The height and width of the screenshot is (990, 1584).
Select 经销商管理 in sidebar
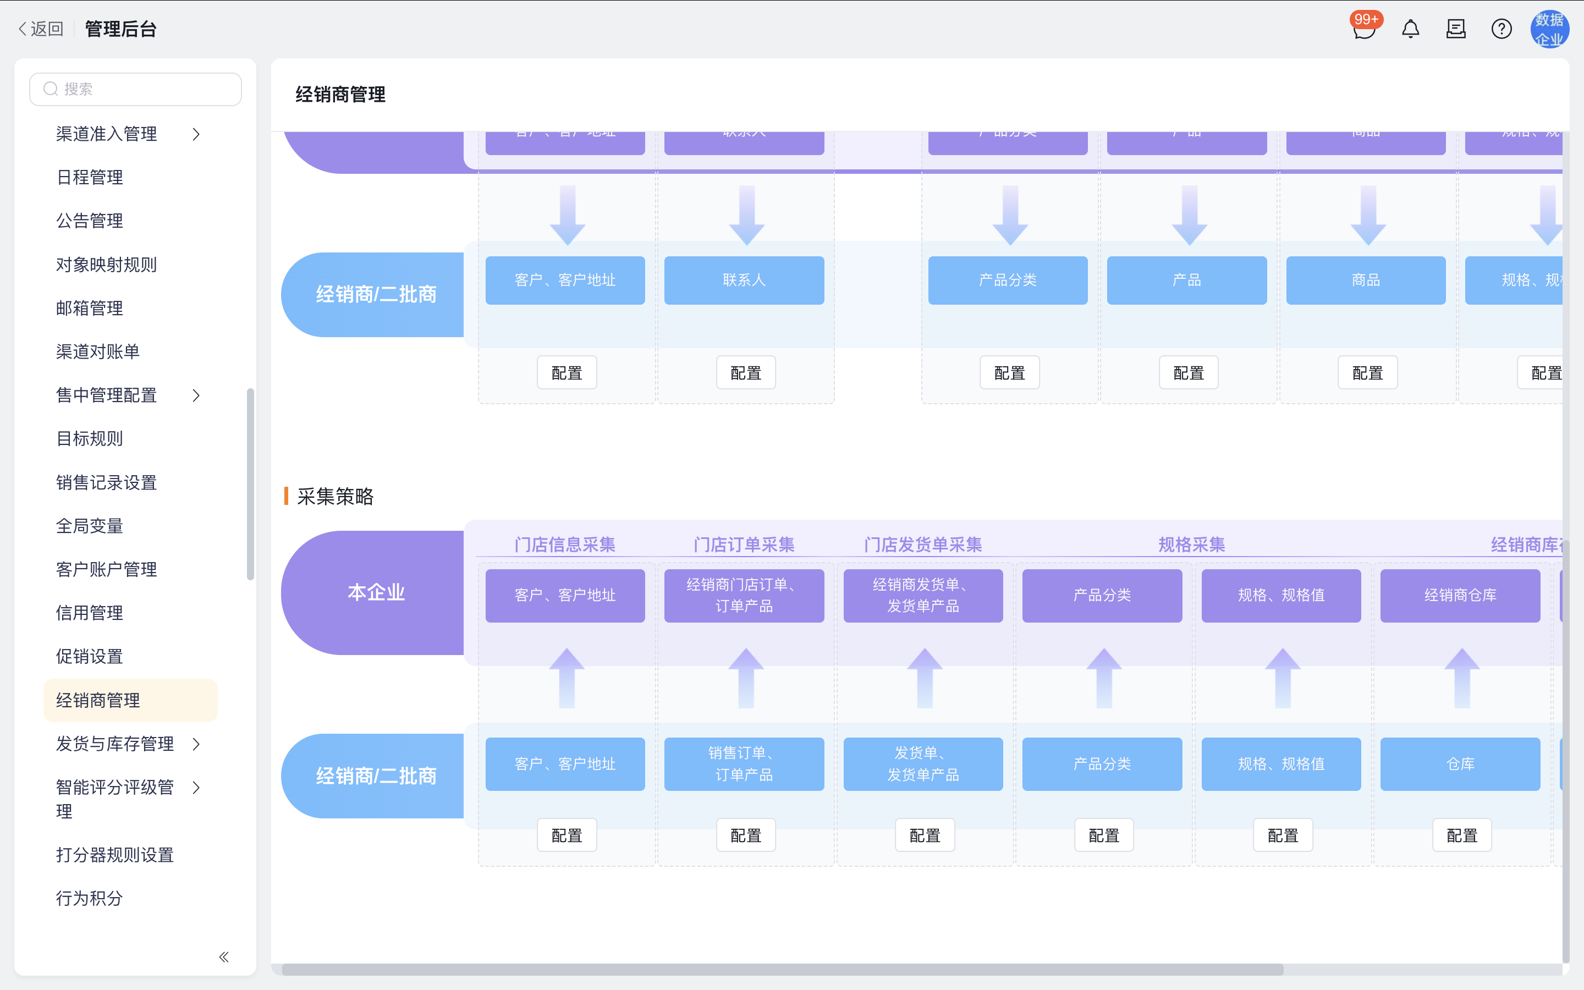pyautogui.click(x=130, y=700)
